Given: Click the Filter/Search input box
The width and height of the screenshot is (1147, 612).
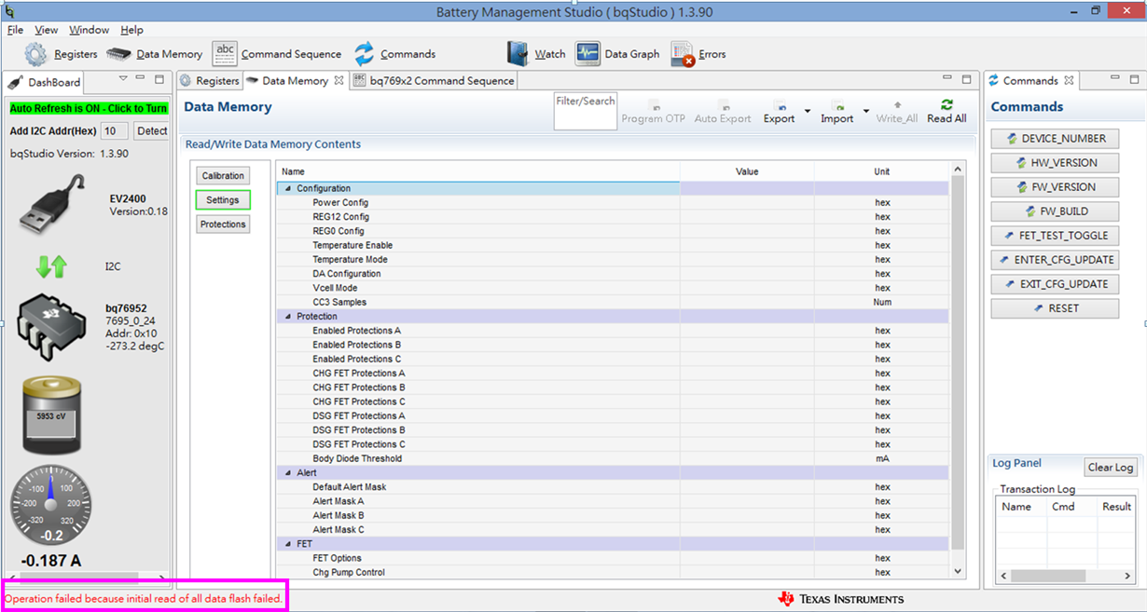Looking at the screenshot, I should click(585, 111).
